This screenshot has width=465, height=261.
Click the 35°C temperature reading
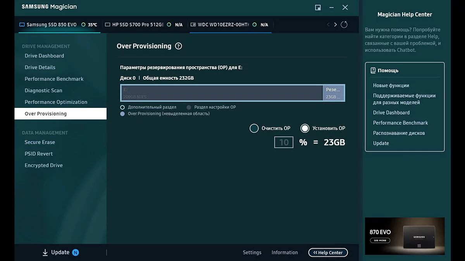92,25
